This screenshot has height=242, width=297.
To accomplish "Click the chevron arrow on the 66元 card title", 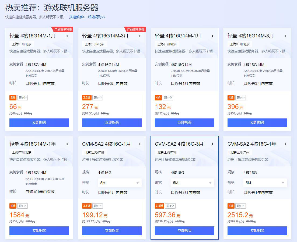I will click(67, 36).
